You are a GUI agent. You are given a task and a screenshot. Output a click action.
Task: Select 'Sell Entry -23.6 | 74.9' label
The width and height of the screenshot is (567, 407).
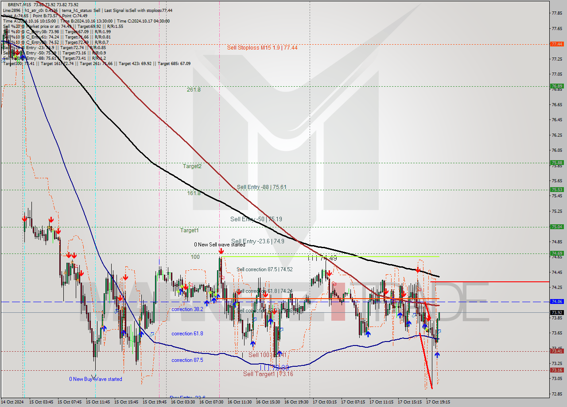point(258,241)
